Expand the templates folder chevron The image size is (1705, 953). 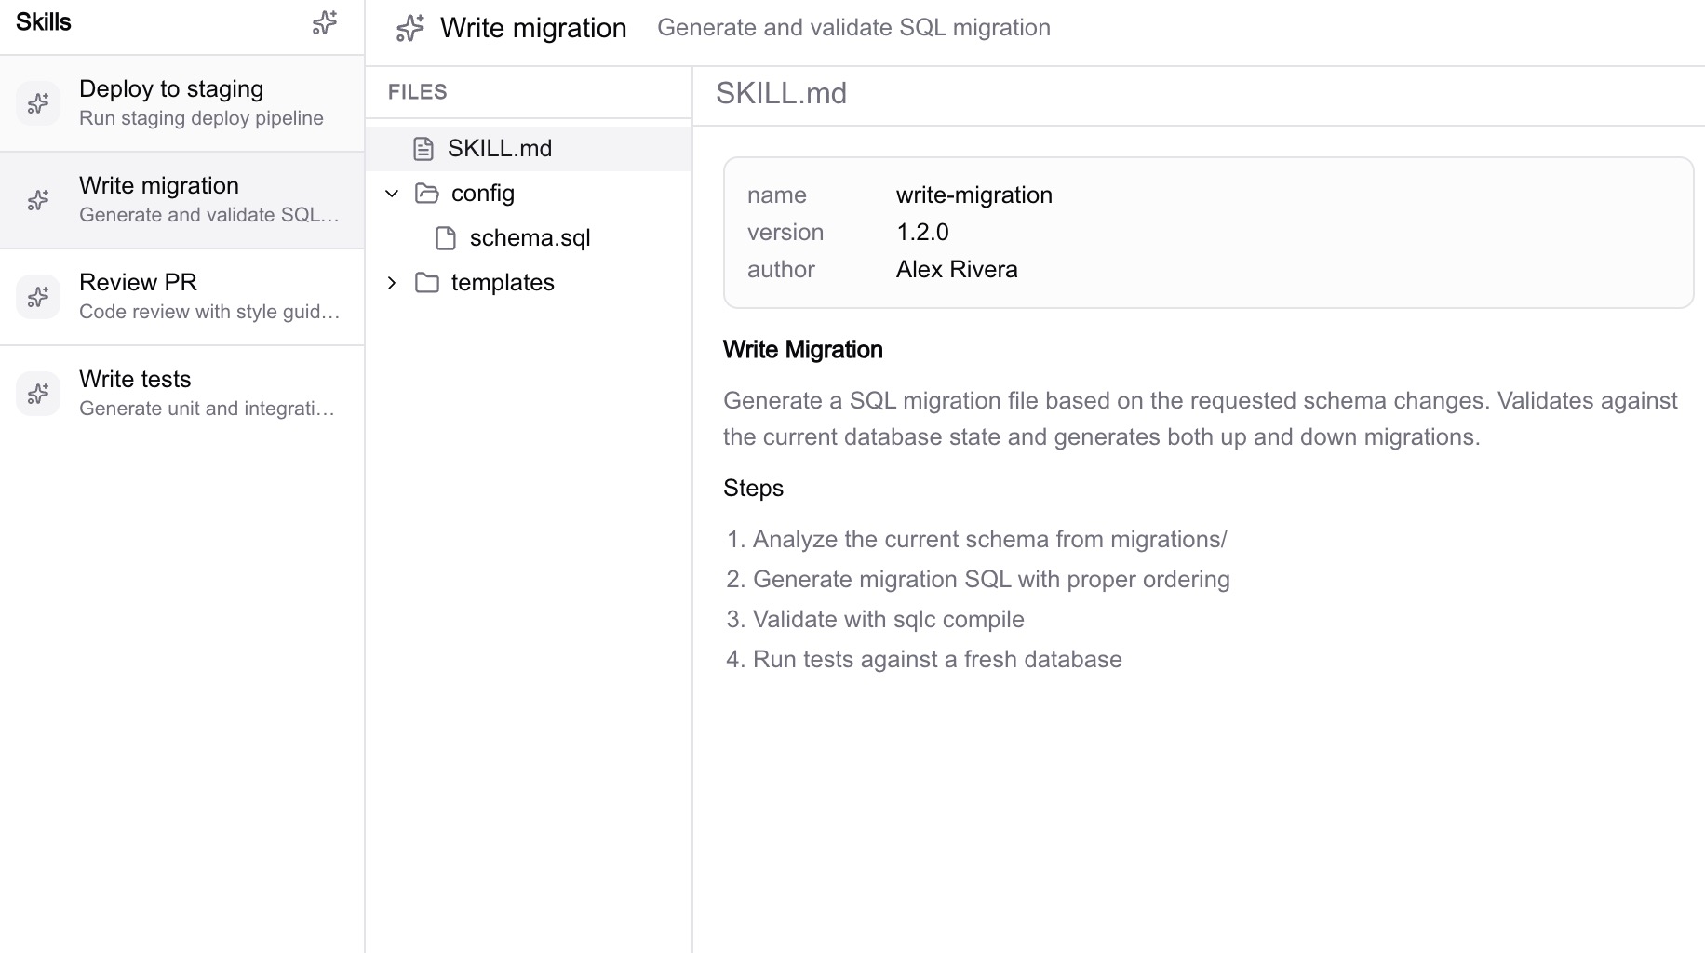(392, 283)
